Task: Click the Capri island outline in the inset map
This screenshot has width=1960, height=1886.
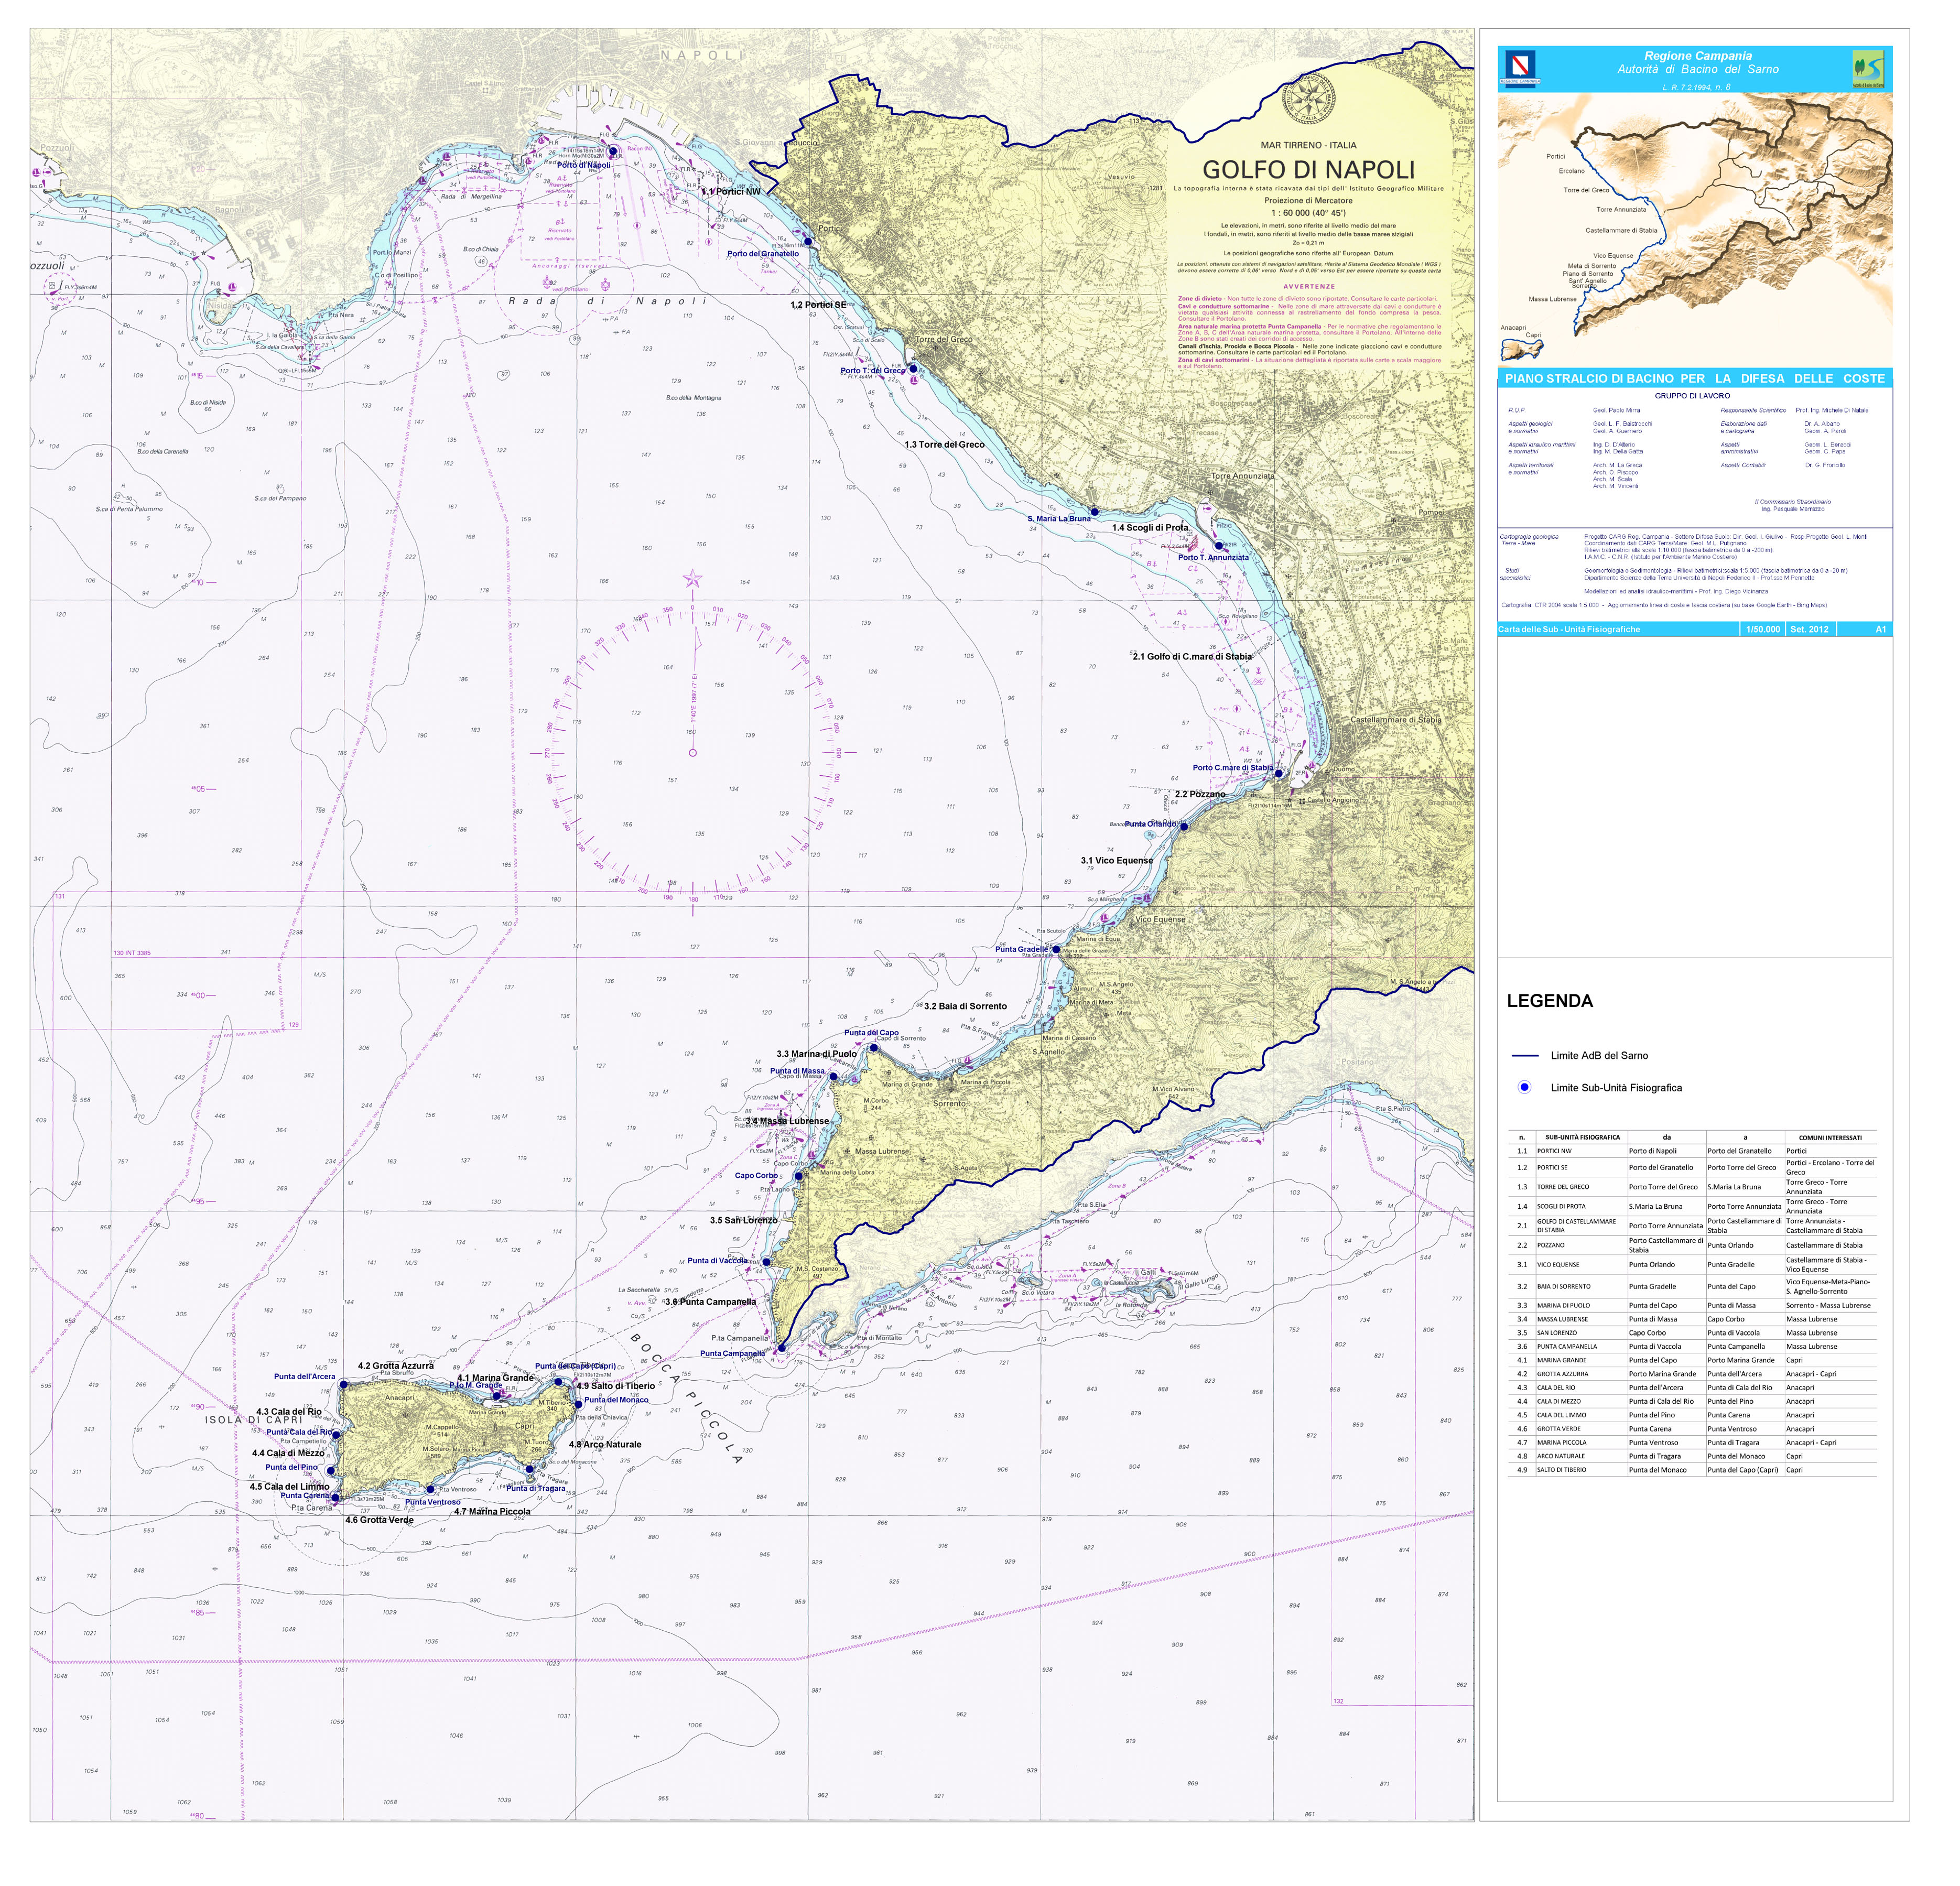Action: tap(1521, 350)
